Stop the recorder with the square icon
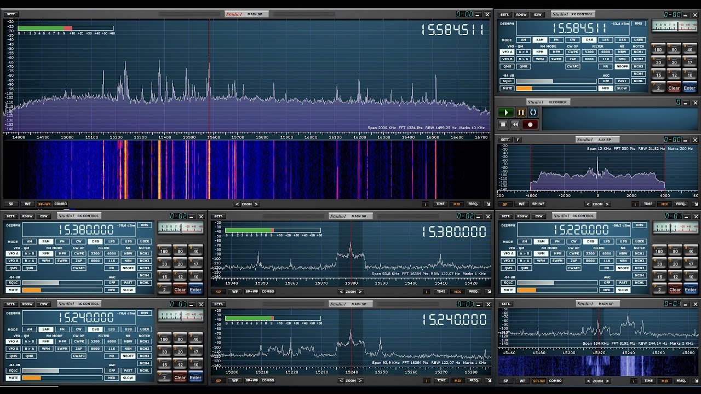701x394 pixels. pyautogui.click(x=503, y=124)
